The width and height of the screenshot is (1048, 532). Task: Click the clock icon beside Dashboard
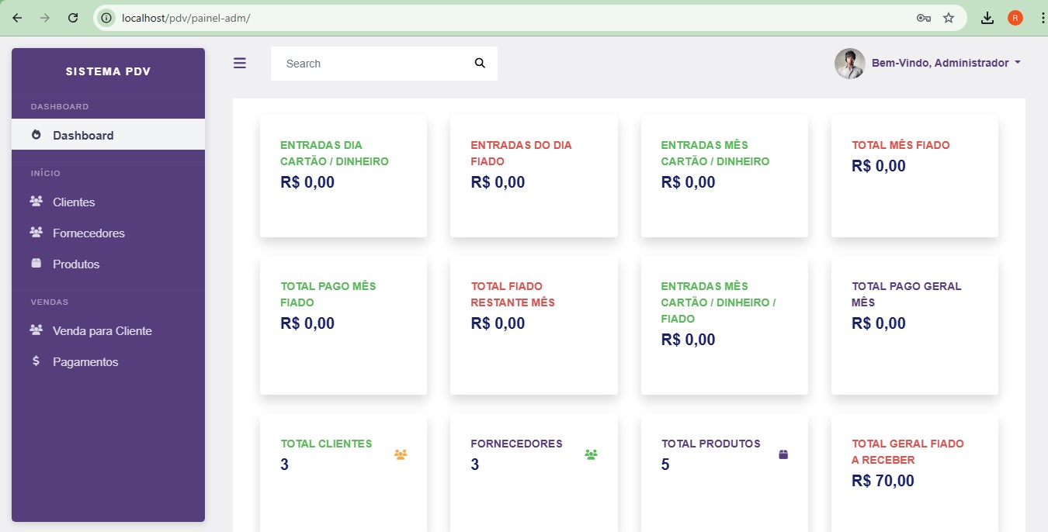point(36,134)
